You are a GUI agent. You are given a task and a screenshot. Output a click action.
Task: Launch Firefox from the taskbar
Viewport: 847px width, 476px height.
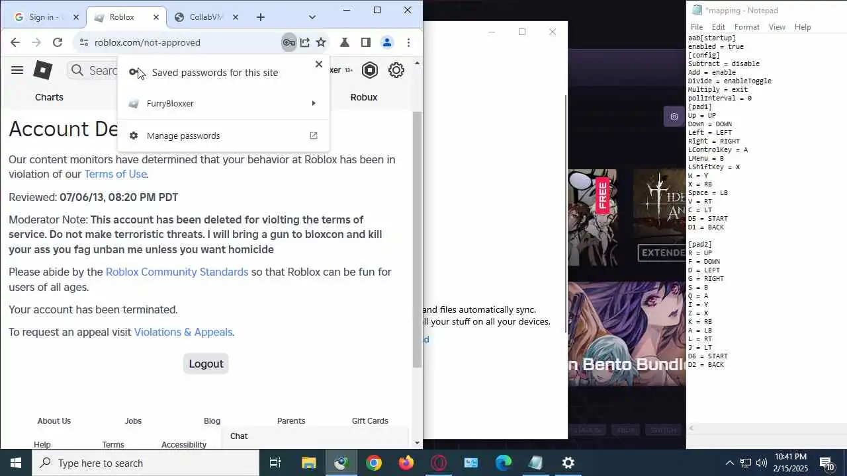(x=406, y=463)
